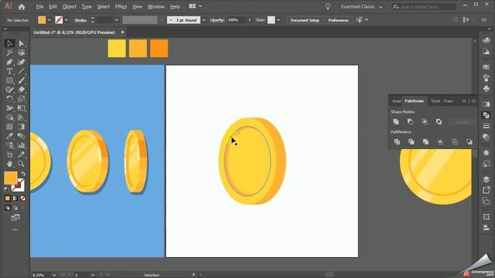The height and width of the screenshot is (278, 495).
Task: Close the Untitled-2 document tab
Action: [122, 32]
